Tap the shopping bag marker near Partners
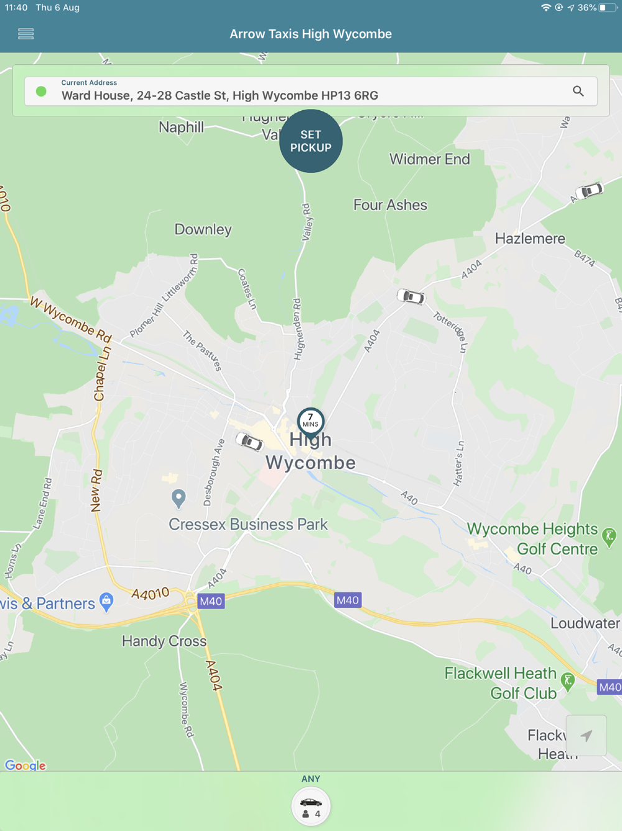Image resolution: width=622 pixels, height=831 pixels. pos(107,602)
